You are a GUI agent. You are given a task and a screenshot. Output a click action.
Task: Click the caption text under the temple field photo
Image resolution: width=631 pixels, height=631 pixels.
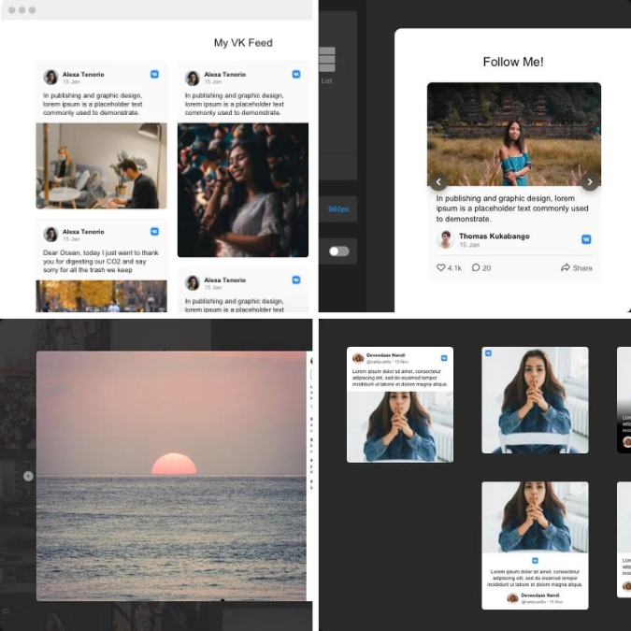pos(512,208)
